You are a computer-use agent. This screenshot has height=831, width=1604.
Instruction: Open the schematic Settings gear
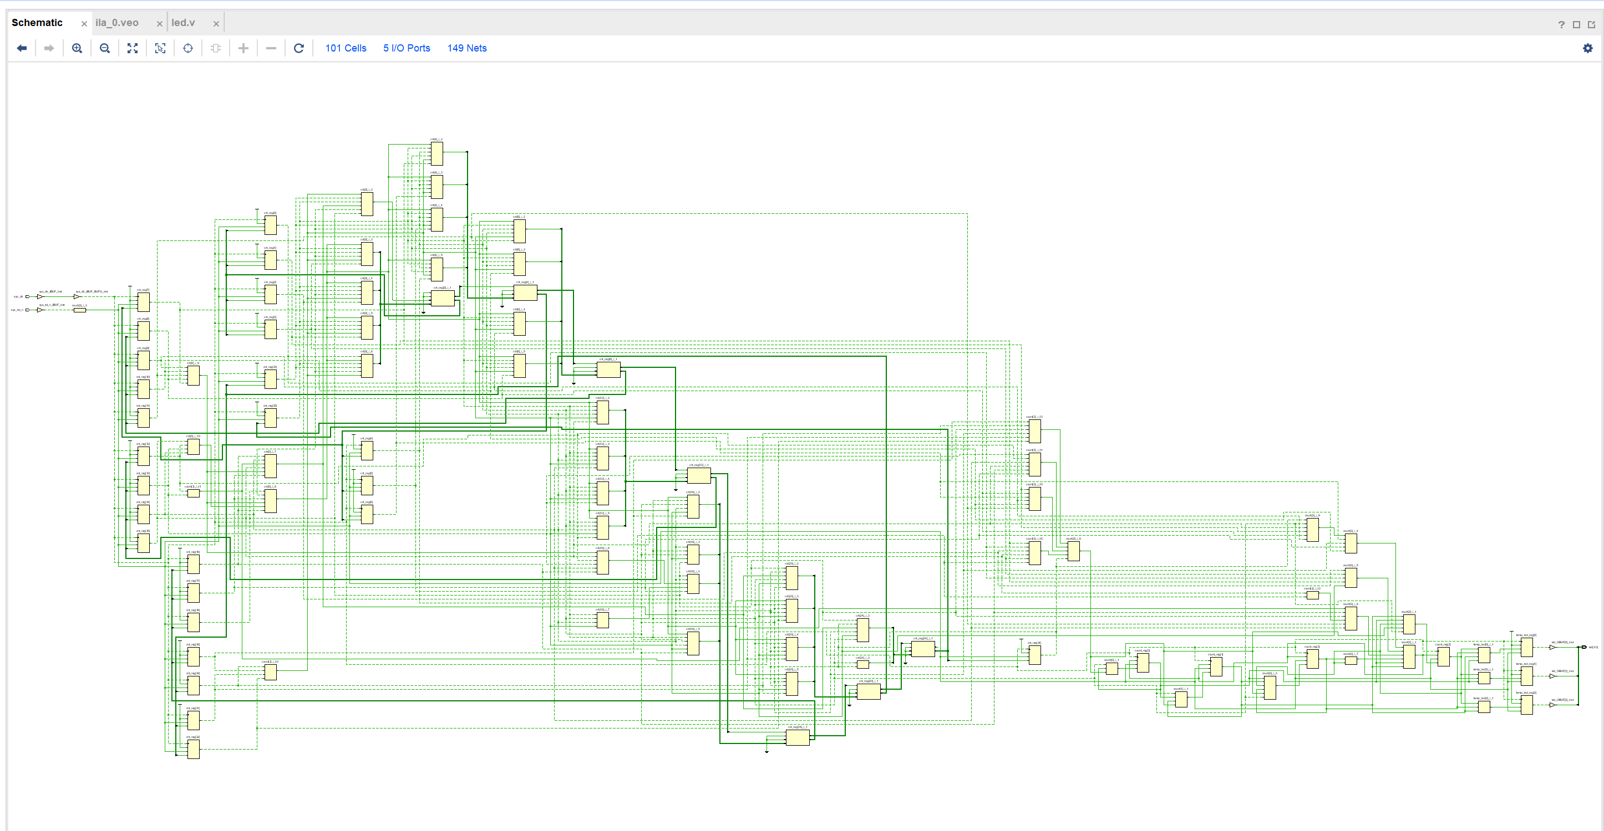pos(1589,48)
